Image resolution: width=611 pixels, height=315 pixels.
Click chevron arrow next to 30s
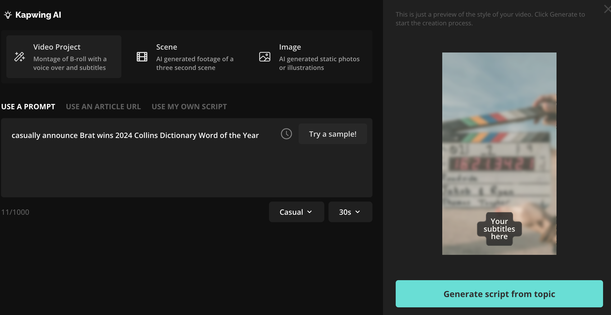[x=358, y=212]
